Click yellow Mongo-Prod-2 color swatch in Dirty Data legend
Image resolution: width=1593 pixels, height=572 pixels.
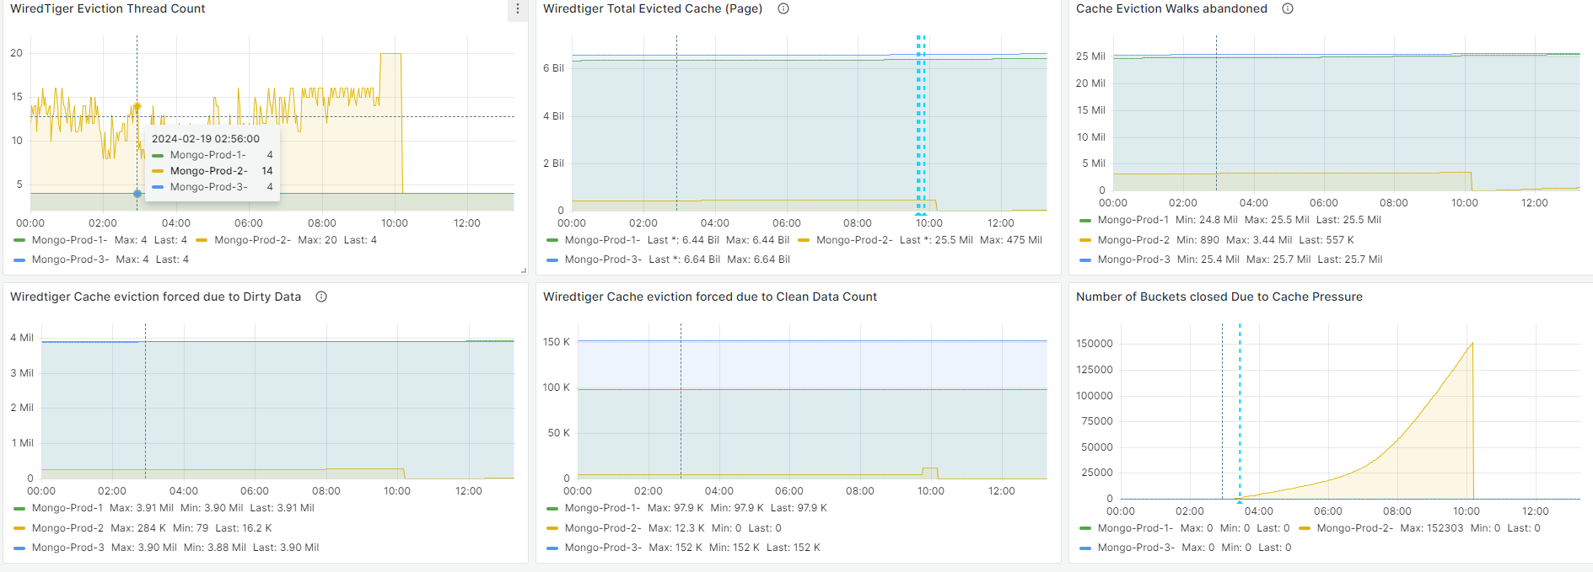pyautogui.click(x=19, y=528)
